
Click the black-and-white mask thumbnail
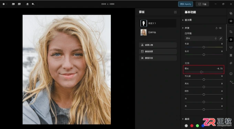coord(143,23)
